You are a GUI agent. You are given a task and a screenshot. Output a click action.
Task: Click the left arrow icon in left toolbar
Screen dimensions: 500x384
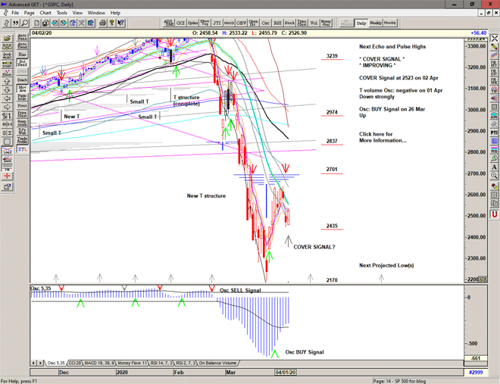[7, 98]
